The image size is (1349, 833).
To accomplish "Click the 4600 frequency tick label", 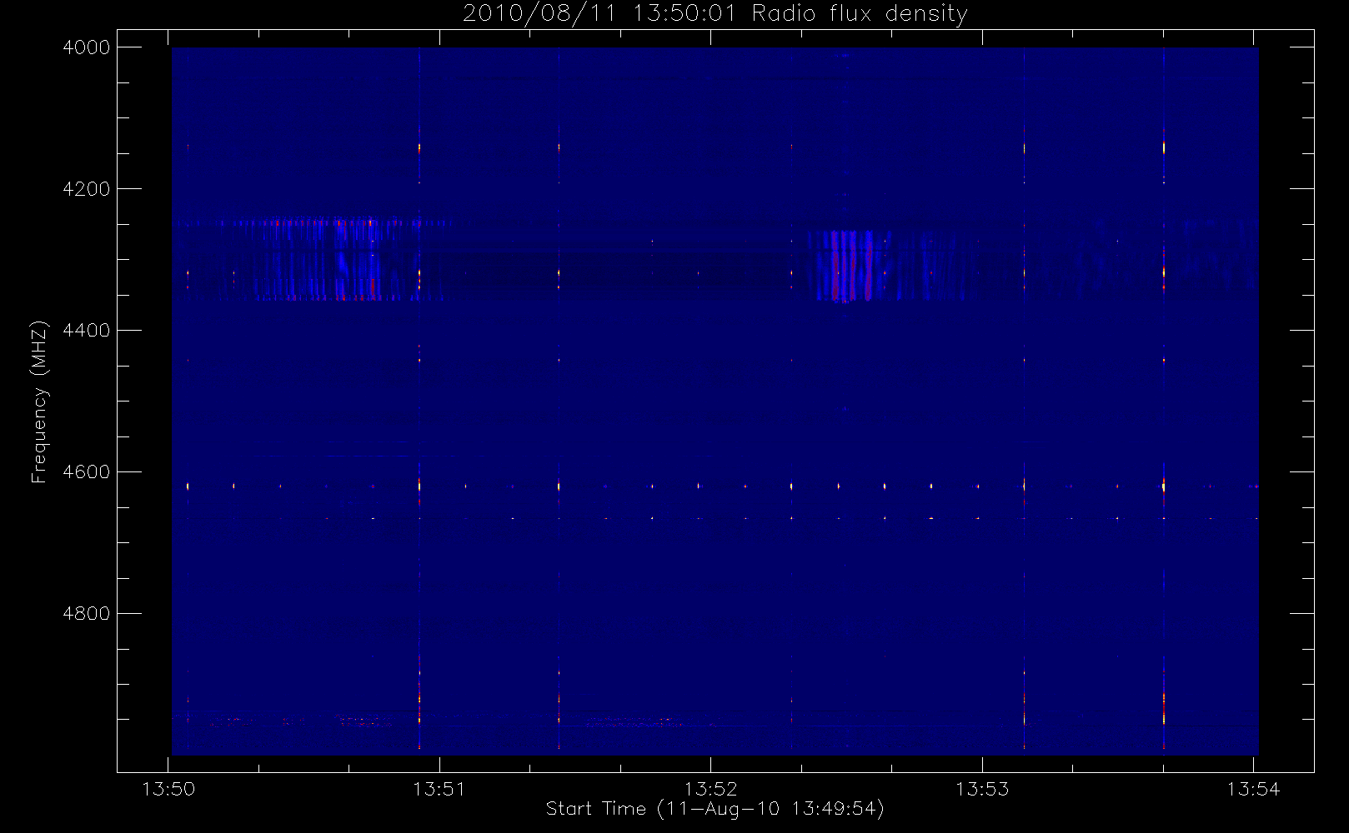I will [x=87, y=472].
